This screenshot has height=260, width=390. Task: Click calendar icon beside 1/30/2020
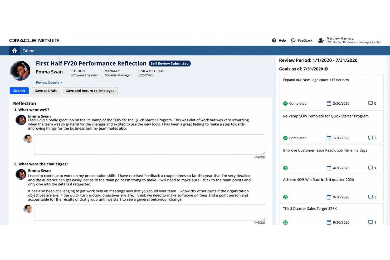329,138
